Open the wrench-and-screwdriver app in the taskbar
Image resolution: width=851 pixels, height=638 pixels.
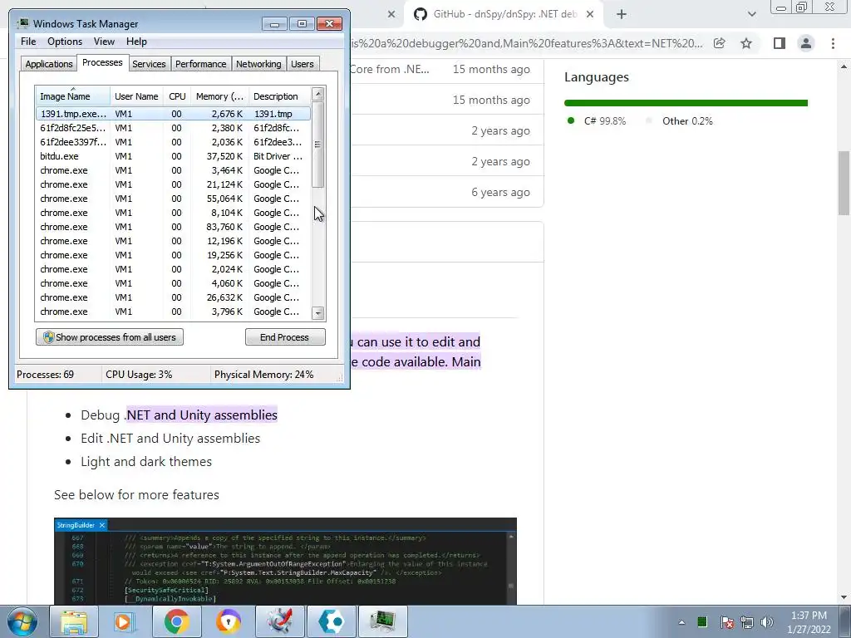(x=279, y=621)
